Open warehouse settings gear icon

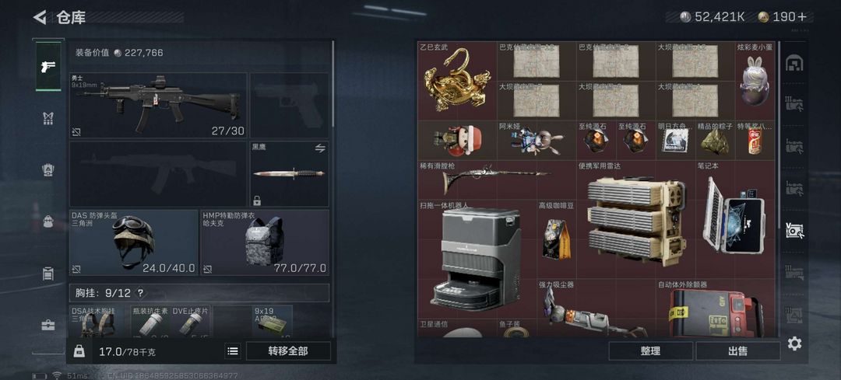click(794, 343)
